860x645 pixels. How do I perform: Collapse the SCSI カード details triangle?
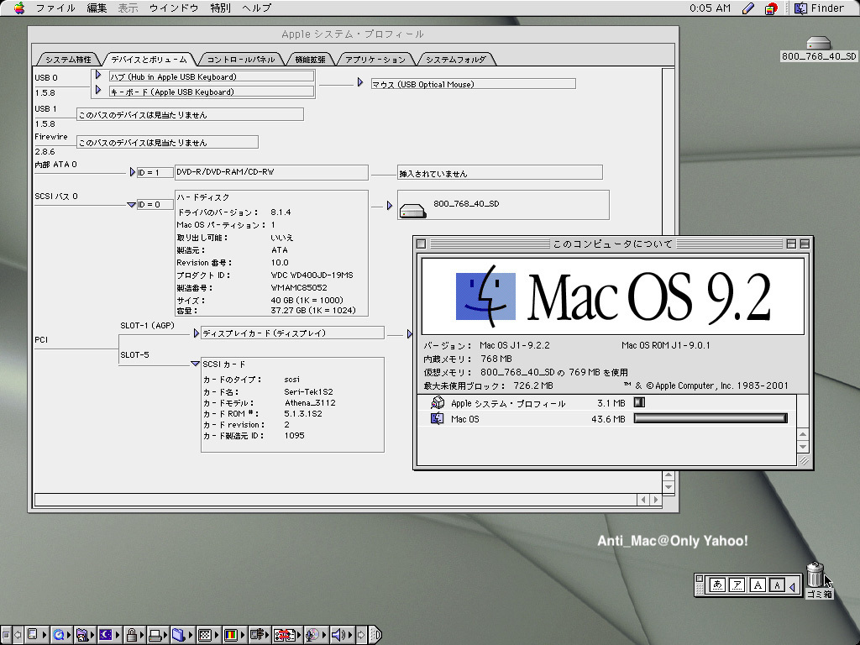[x=195, y=364]
